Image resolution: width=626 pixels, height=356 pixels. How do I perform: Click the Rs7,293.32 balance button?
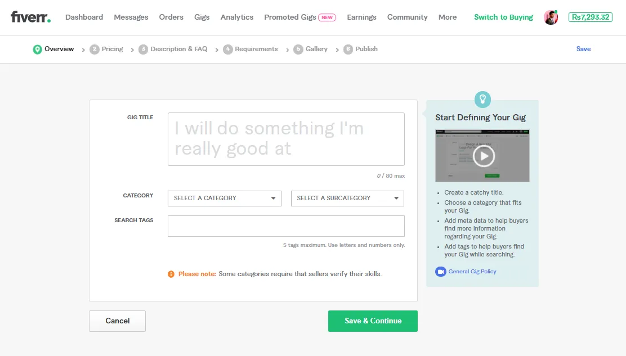(x=590, y=17)
